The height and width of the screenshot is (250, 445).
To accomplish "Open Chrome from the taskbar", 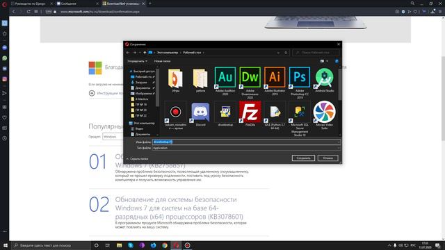I will tap(165, 245).
